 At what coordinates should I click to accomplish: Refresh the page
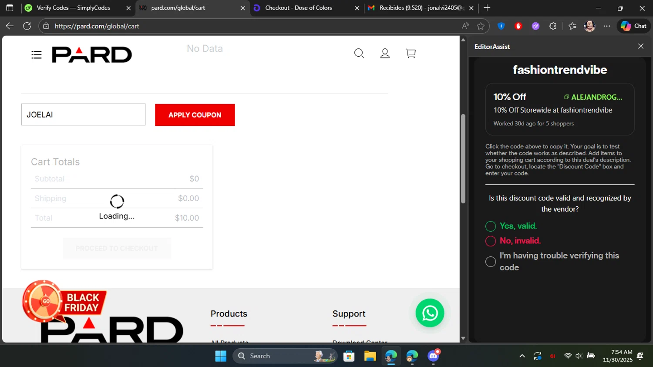click(x=27, y=26)
